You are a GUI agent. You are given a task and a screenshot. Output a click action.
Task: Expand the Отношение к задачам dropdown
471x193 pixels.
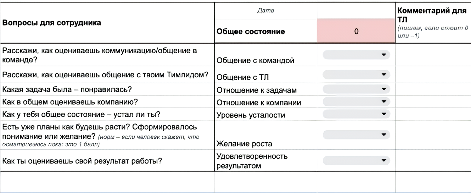click(x=356, y=89)
